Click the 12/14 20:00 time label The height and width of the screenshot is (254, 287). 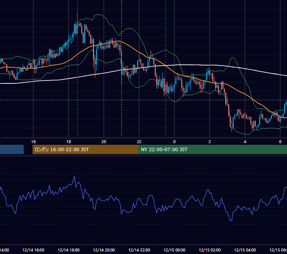[x=104, y=250]
